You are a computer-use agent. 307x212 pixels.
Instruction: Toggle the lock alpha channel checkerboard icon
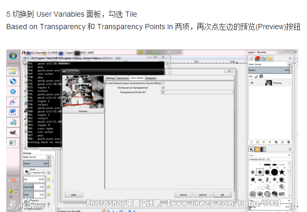pyautogui.click(x=261, y=76)
